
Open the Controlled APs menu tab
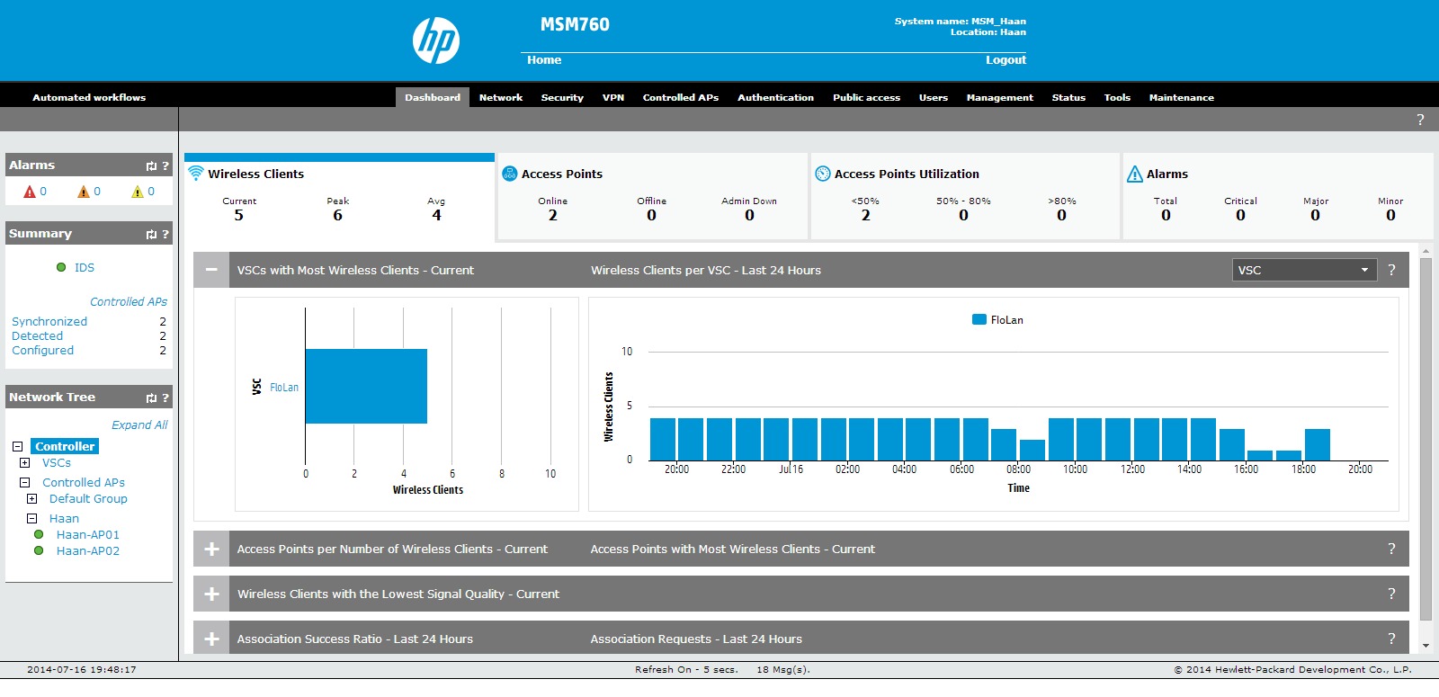tap(680, 97)
